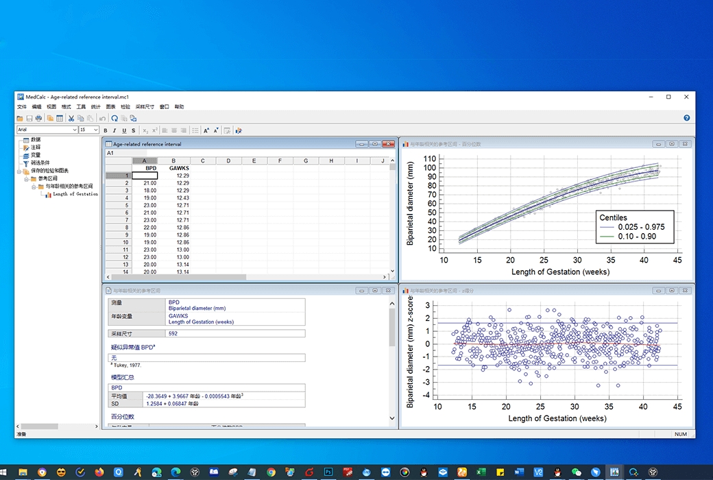Select the Length of Gestation saved graph
This screenshot has height=480, width=713.
(x=75, y=194)
